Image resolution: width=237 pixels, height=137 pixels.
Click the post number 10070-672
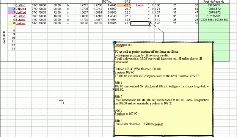pyautogui.click(x=214, y=13)
